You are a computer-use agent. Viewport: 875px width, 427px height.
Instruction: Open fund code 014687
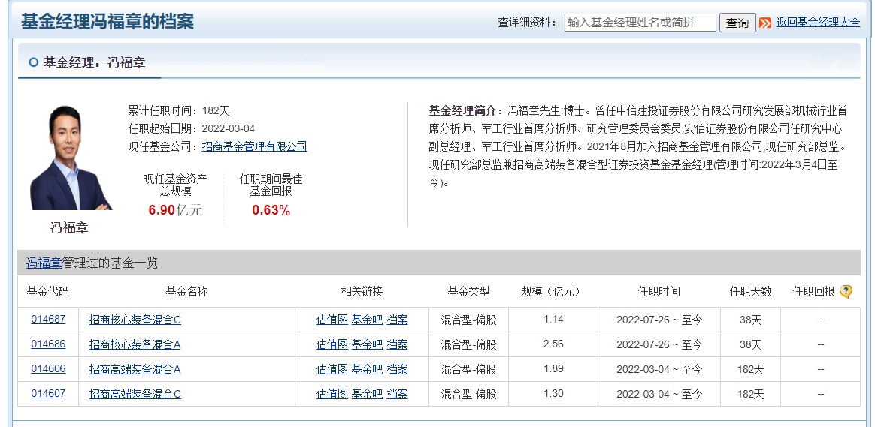(48, 319)
